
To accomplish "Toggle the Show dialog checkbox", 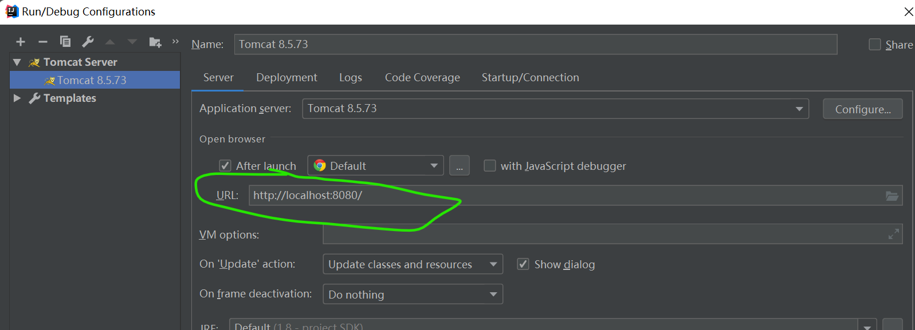I will pyautogui.click(x=523, y=264).
